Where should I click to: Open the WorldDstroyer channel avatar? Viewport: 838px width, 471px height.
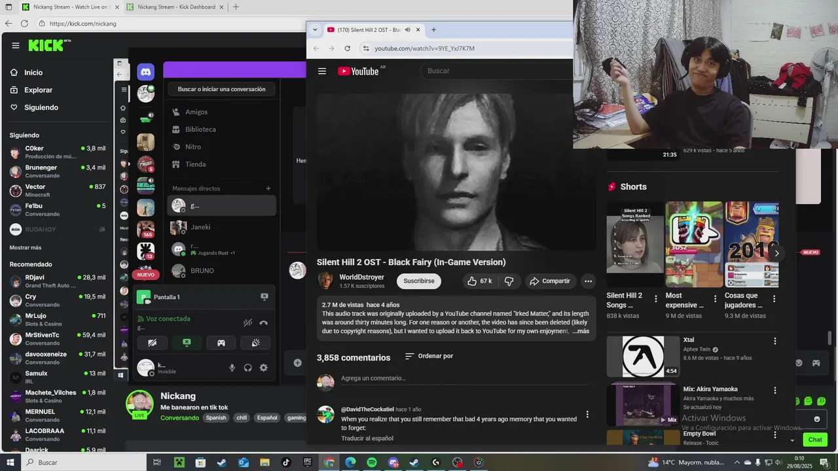point(325,281)
